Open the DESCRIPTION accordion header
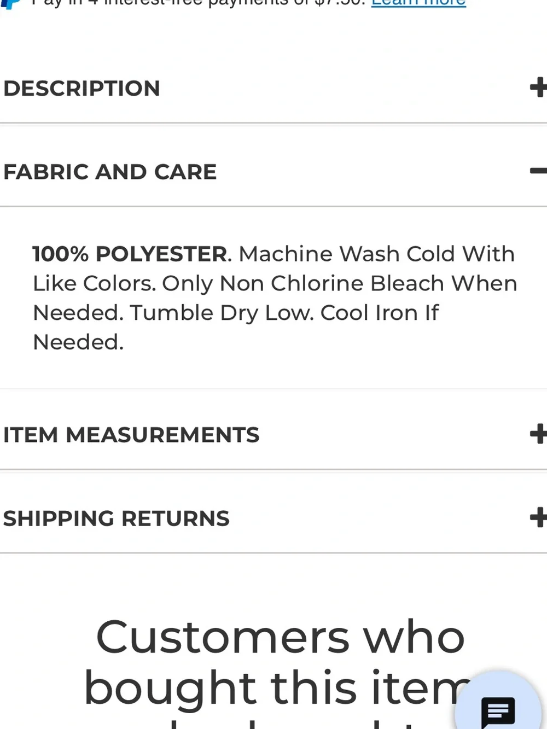Viewport: 547px width, 729px height. point(273,88)
